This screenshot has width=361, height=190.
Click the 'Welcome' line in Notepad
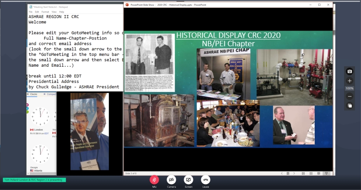pos(37,22)
